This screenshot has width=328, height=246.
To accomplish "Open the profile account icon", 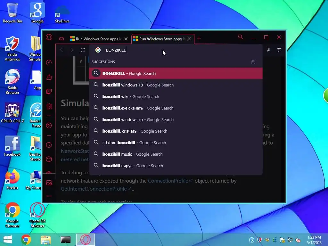I will (269, 50).
